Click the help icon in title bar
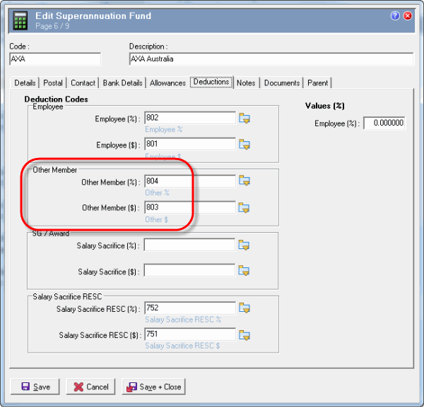Screen dimensions: 424x407 point(395,16)
